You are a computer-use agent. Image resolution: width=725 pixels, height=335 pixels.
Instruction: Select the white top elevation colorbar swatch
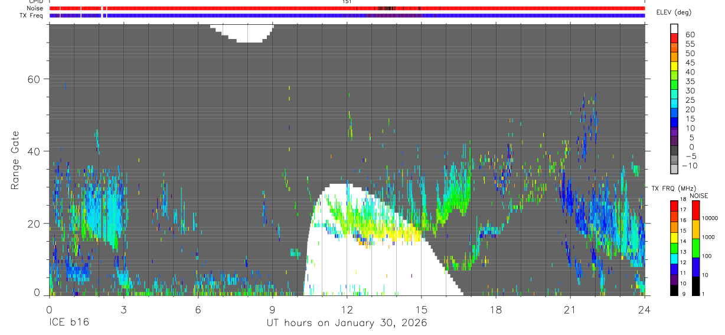(674, 29)
